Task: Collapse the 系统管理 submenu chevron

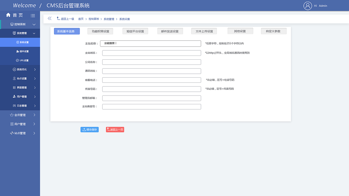Action: pyautogui.click(x=34, y=33)
